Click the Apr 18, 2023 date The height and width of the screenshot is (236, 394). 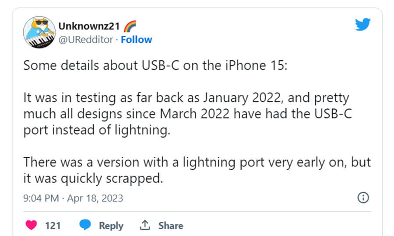point(95,198)
